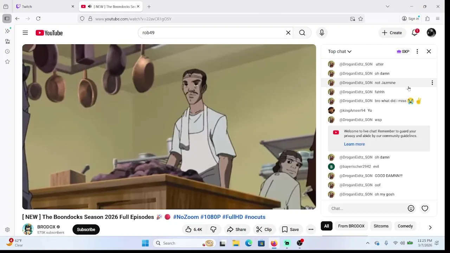
Task: Open the weather widget 62°F Clear
Action: (14, 243)
